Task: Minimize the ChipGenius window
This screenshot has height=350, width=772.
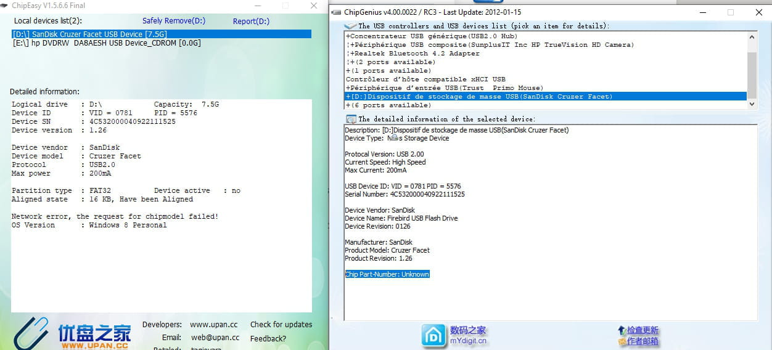Action: click(x=703, y=12)
